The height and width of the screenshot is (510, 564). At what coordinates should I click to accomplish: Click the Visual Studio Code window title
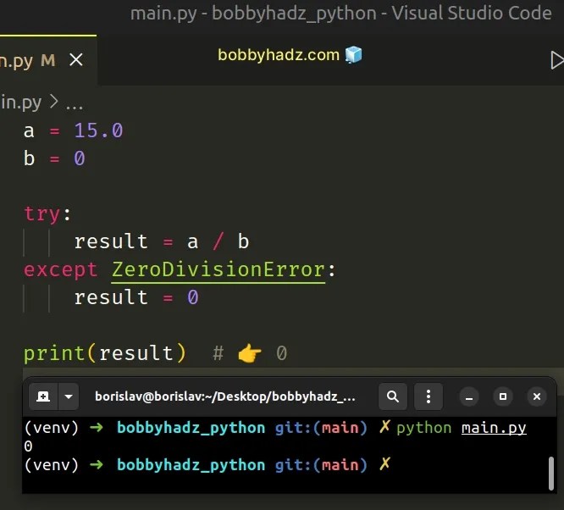click(x=340, y=14)
